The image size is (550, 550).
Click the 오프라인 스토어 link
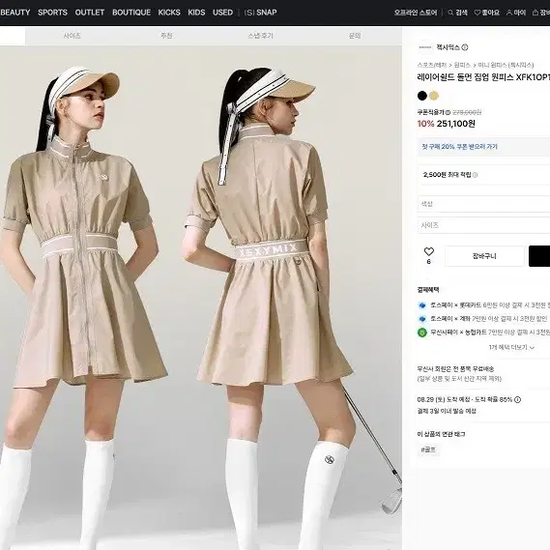click(416, 13)
